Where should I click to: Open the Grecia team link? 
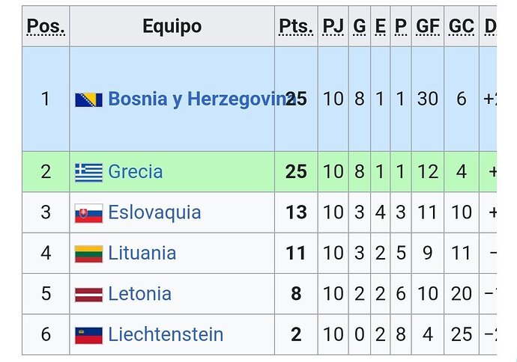pos(136,172)
